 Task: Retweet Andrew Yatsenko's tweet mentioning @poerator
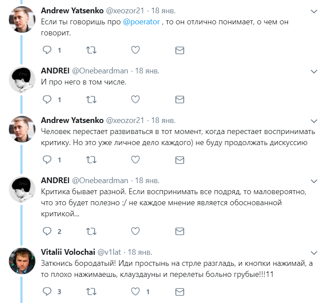pos(91,50)
